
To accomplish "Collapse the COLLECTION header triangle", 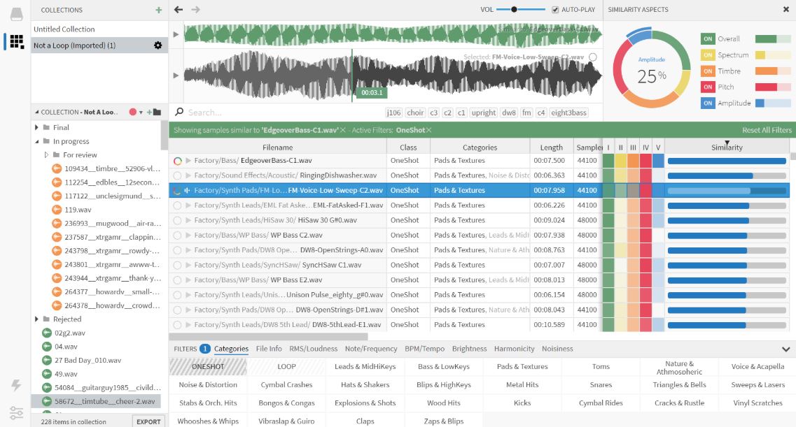I will point(36,112).
